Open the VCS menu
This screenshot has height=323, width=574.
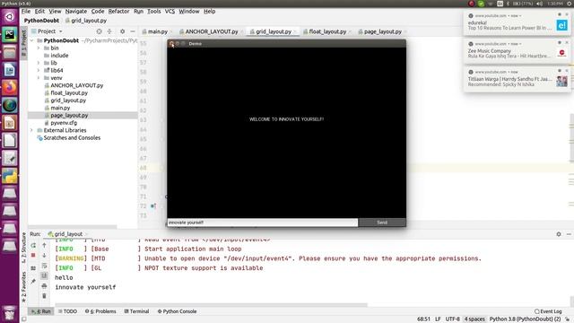pos(170,12)
